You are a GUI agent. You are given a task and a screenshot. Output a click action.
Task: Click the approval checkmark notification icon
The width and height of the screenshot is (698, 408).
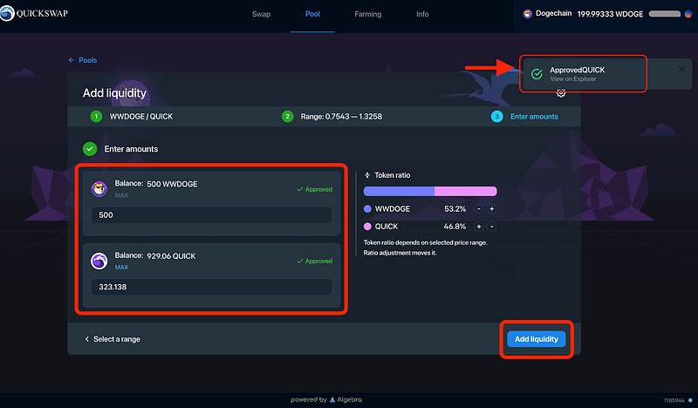[537, 74]
